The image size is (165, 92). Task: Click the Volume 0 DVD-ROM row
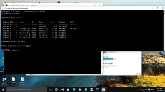[35, 26]
